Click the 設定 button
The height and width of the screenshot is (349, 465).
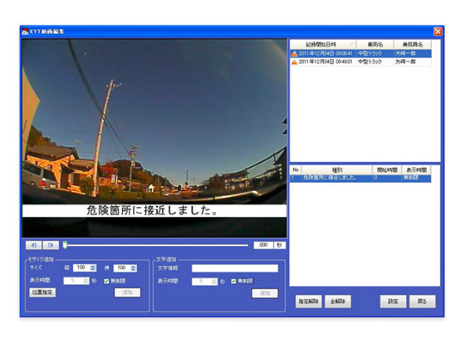tap(394, 302)
